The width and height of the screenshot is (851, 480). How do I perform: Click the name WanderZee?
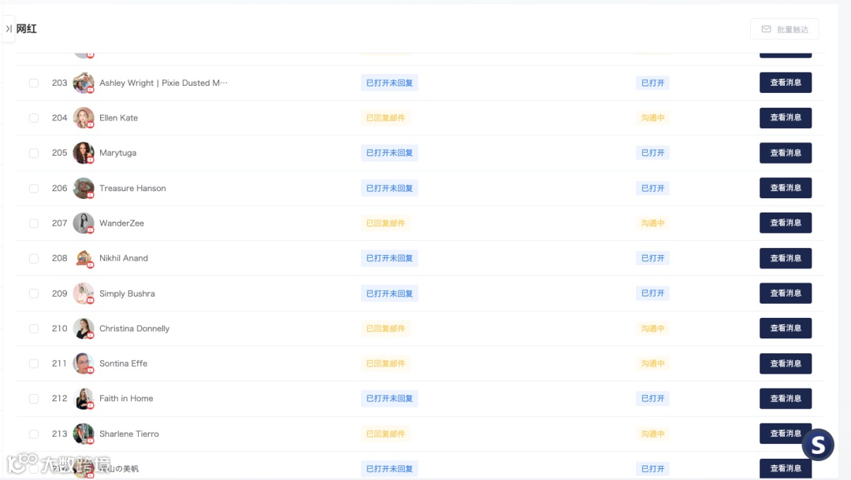[x=121, y=223]
